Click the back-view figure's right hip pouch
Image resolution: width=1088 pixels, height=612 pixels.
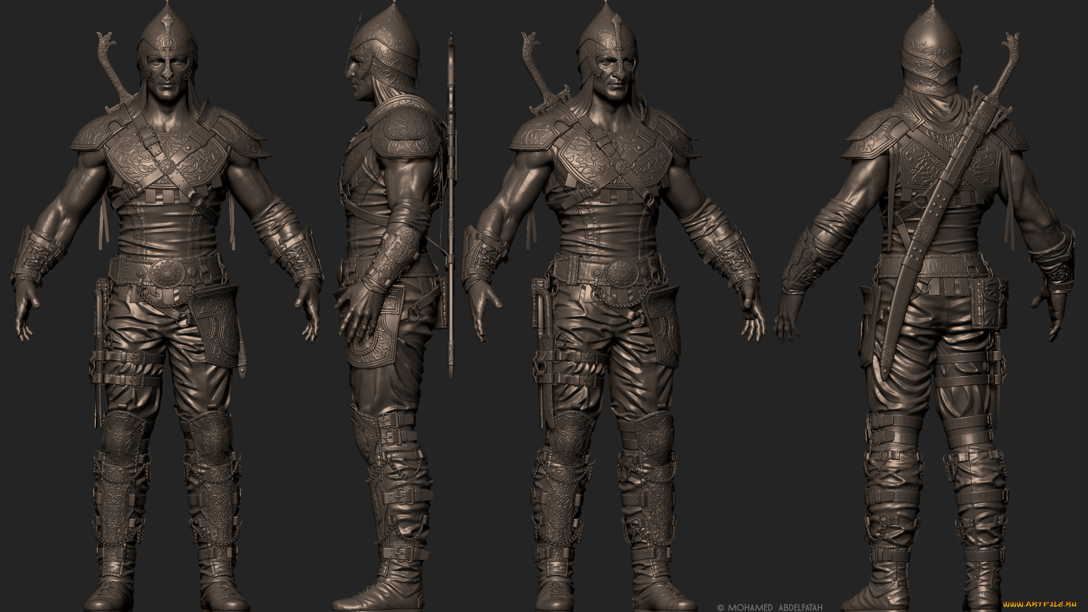[989, 303]
